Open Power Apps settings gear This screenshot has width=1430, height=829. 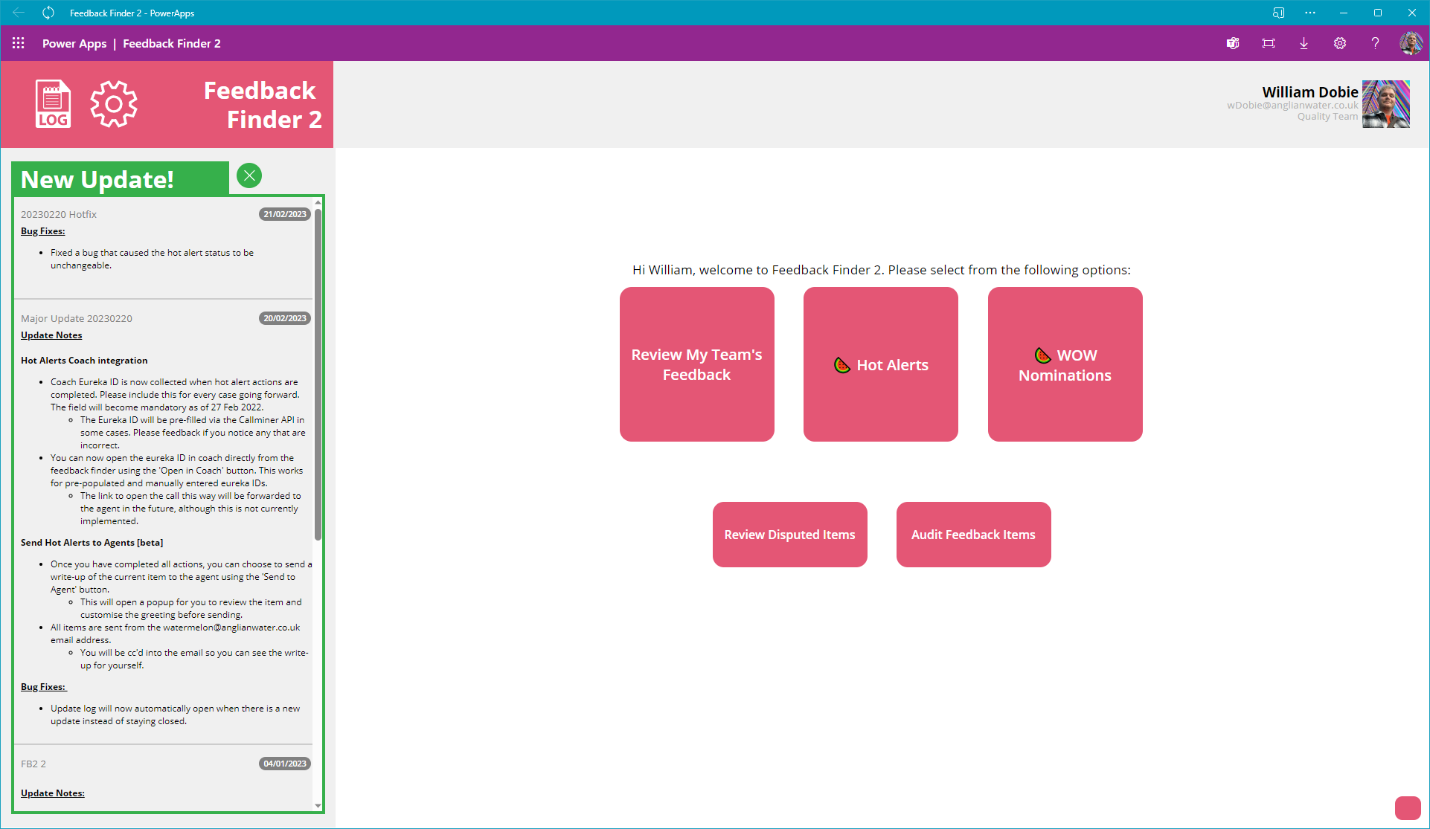click(x=1340, y=43)
